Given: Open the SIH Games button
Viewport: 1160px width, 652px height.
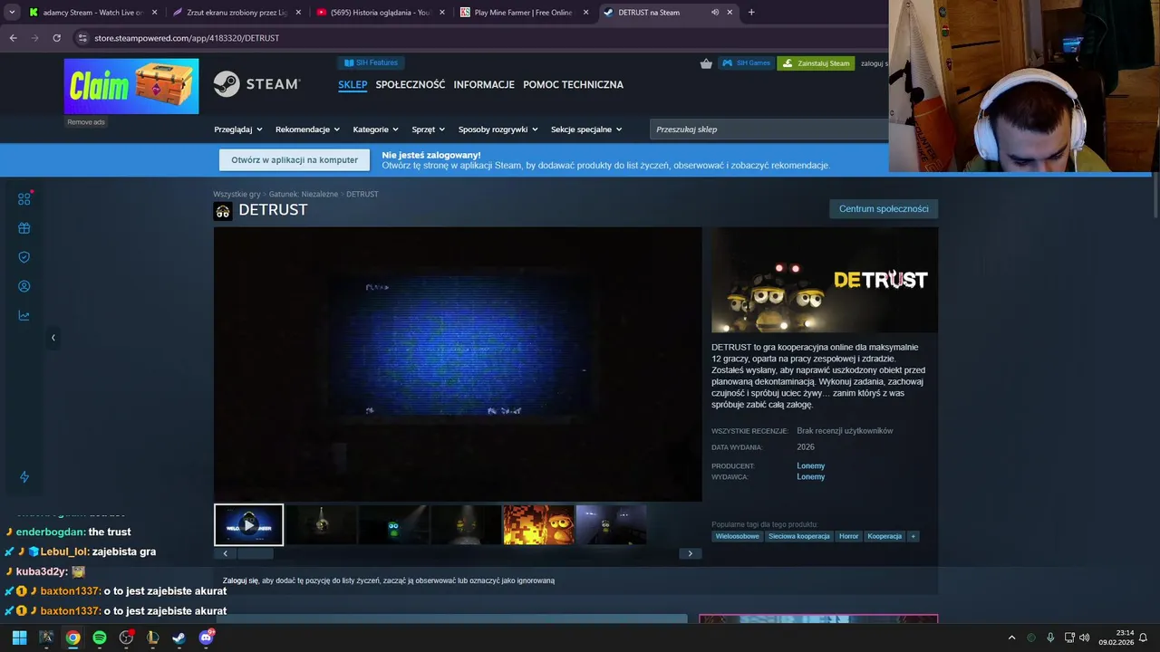Looking at the screenshot, I should 747,63.
